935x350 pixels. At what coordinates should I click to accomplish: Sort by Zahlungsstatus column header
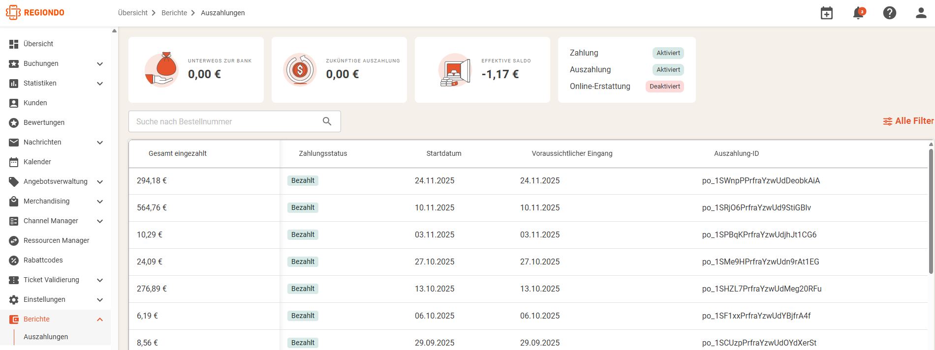(x=323, y=154)
